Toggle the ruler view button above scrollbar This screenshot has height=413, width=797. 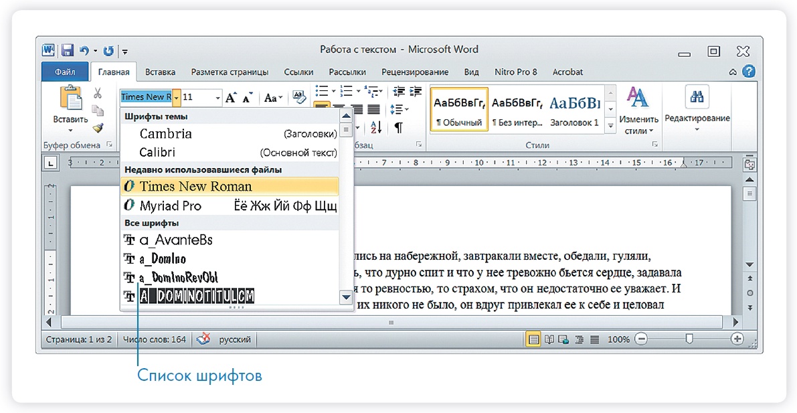tap(749, 163)
